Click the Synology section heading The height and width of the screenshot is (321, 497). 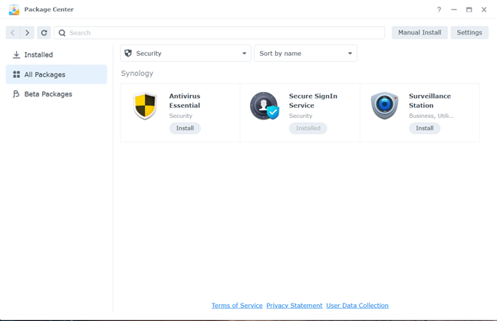click(x=137, y=74)
